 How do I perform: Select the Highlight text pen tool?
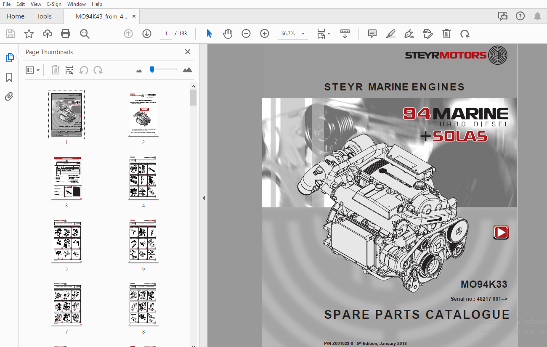pos(390,34)
